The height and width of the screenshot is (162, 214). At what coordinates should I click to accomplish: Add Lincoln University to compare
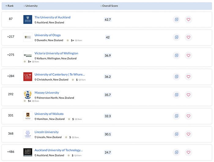pyautogui.click(x=176, y=134)
